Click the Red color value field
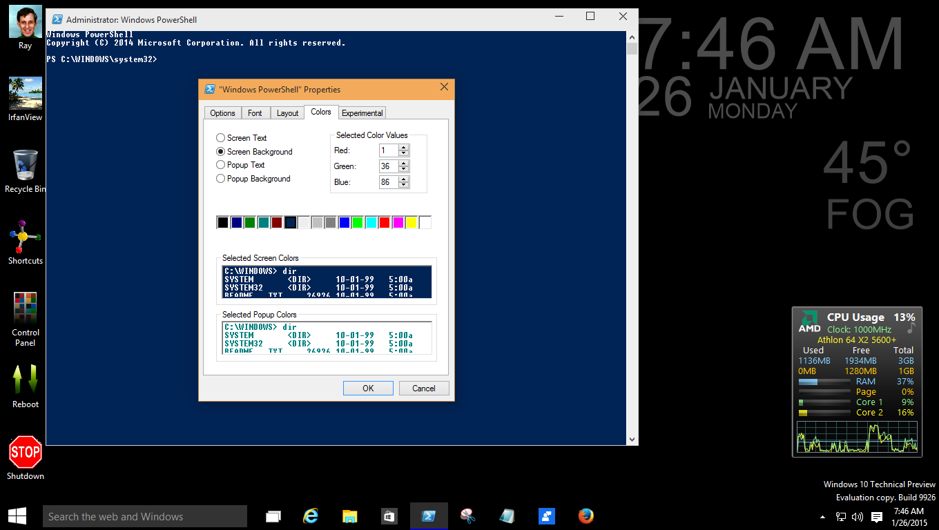The width and height of the screenshot is (939, 530). (389, 150)
